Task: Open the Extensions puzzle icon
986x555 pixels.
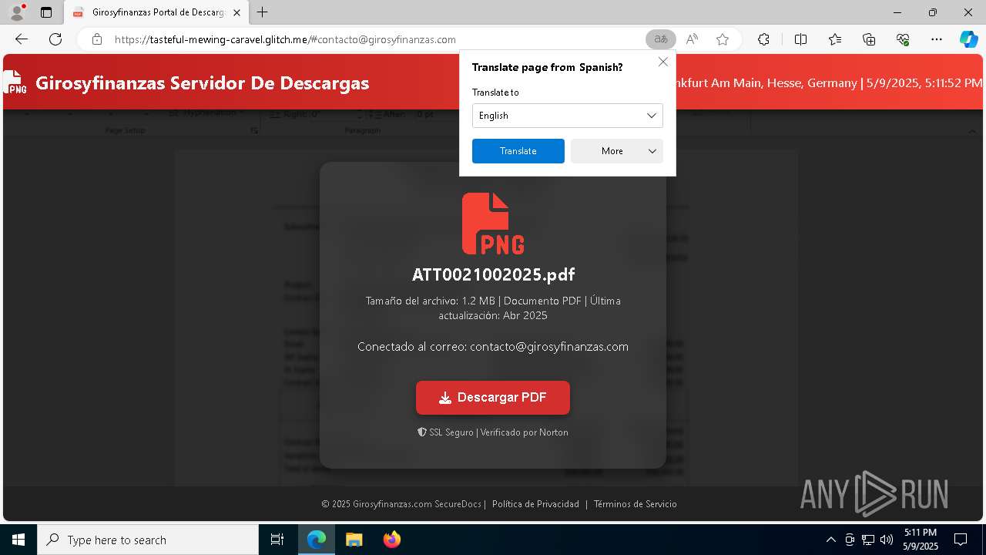Action: click(x=763, y=39)
